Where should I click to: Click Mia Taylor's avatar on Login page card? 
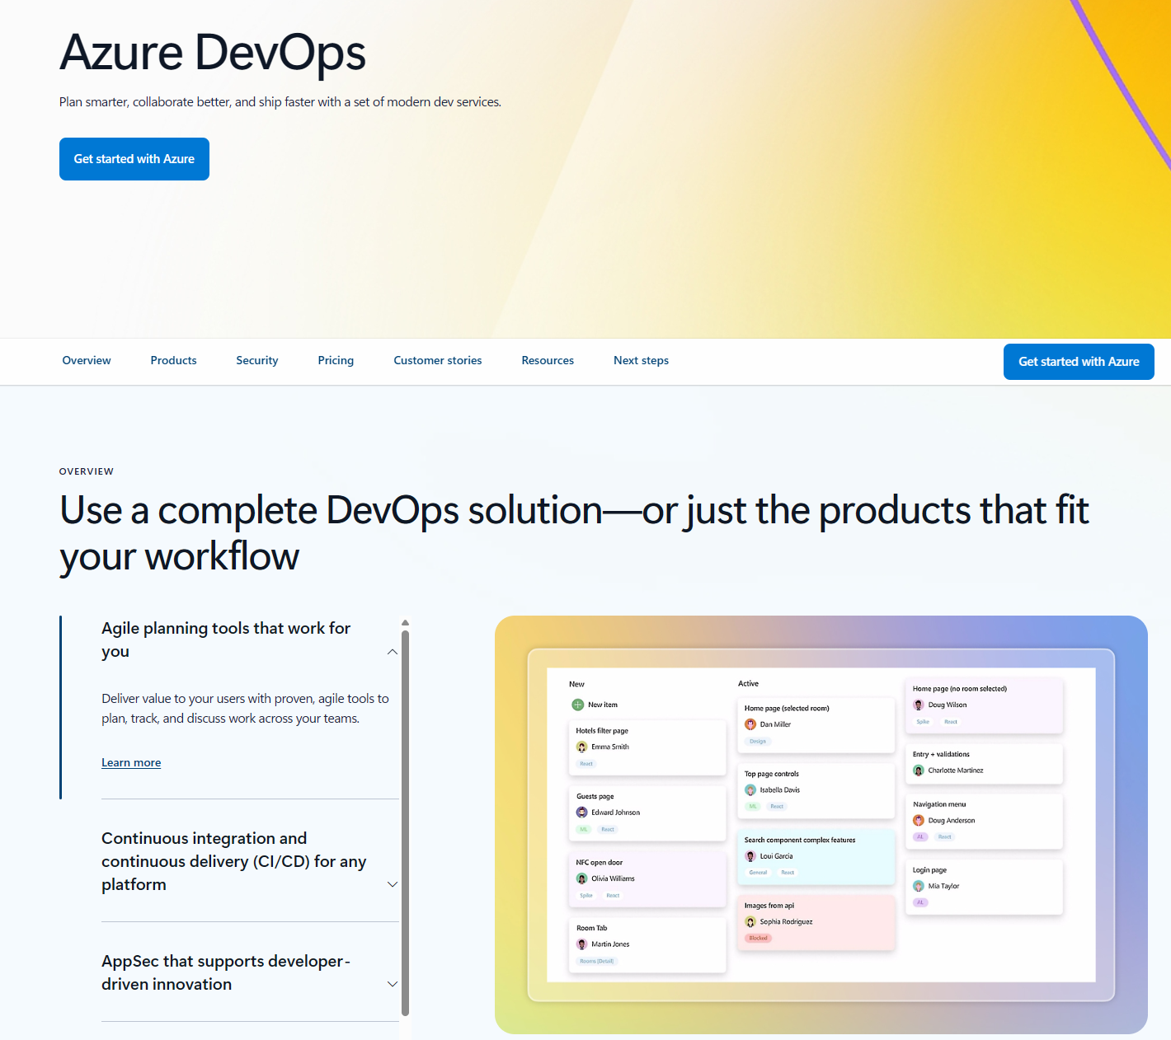(x=919, y=886)
